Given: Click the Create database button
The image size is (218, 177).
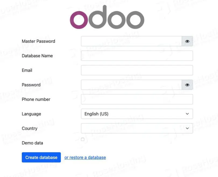Looking at the screenshot, I should pyautogui.click(x=41, y=157).
